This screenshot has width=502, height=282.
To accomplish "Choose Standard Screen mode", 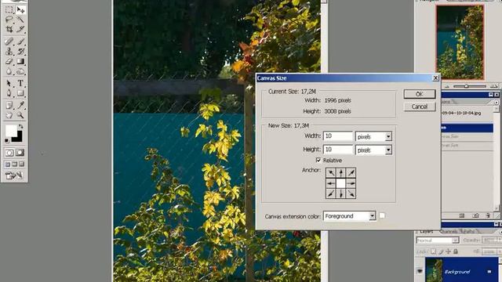I will 8,164.
